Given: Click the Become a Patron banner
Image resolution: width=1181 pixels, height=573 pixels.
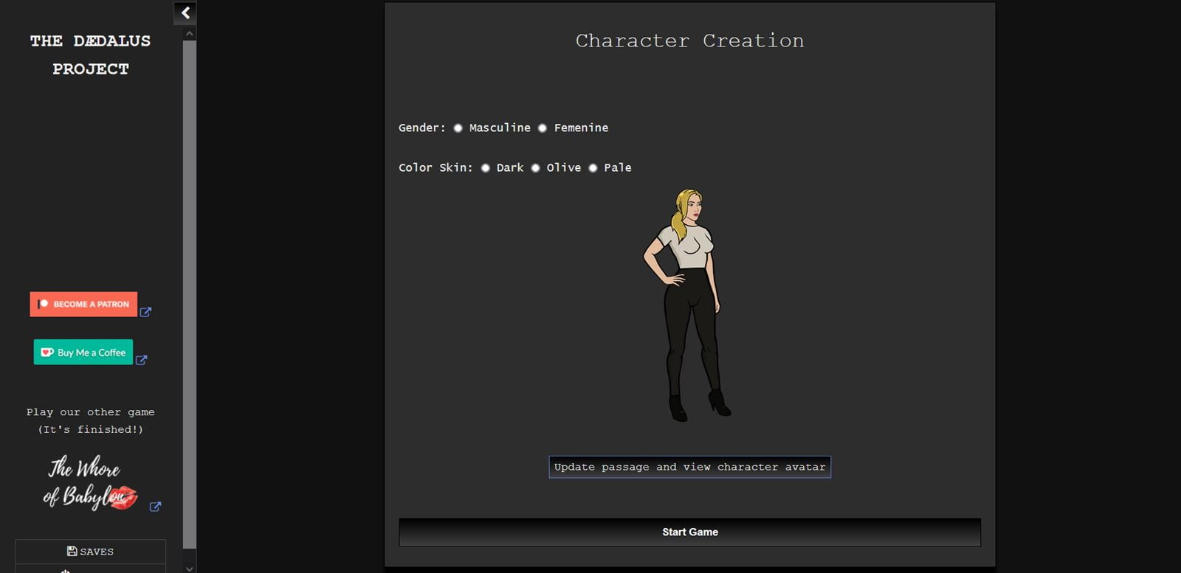Looking at the screenshot, I should click(x=83, y=304).
